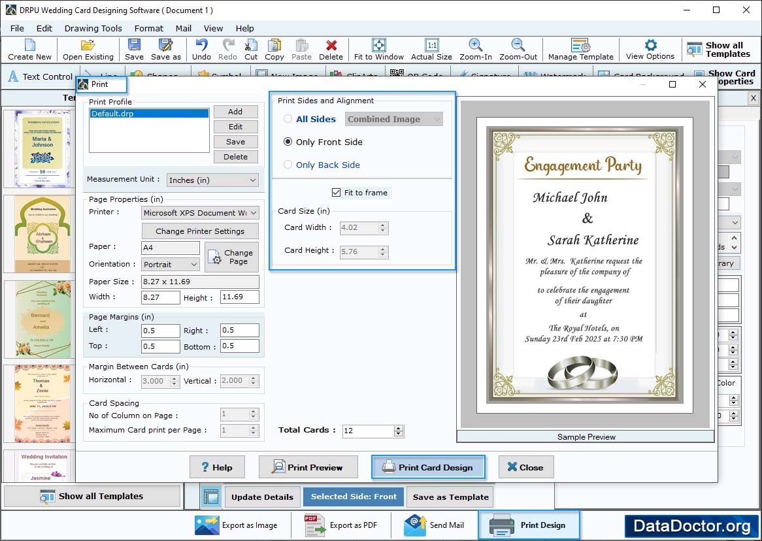Click the Vertical margin stepper

[254, 381]
